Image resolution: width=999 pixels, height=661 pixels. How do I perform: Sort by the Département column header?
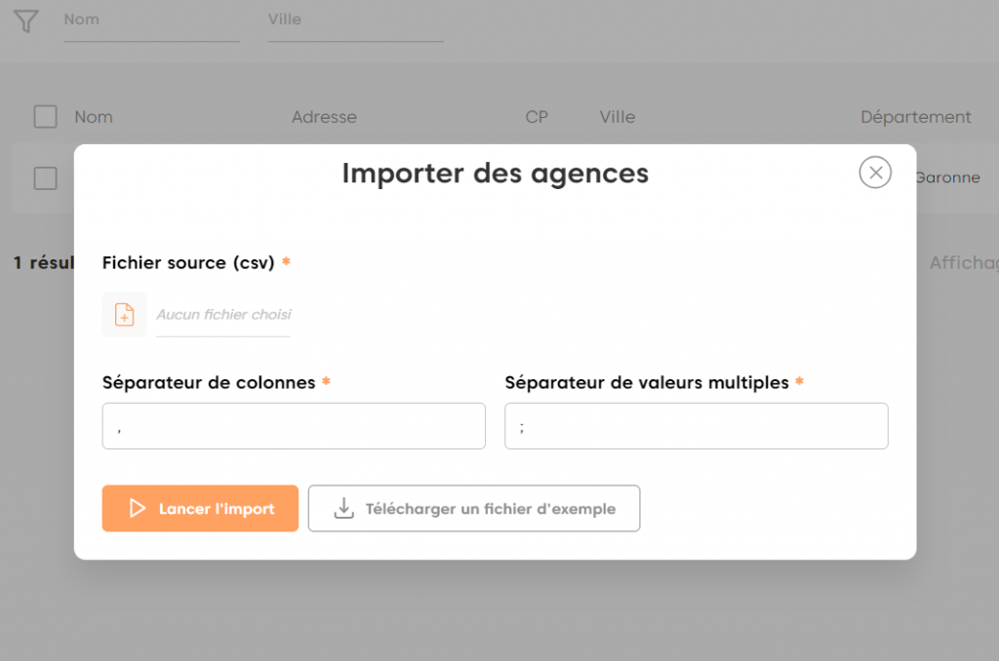click(915, 117)
